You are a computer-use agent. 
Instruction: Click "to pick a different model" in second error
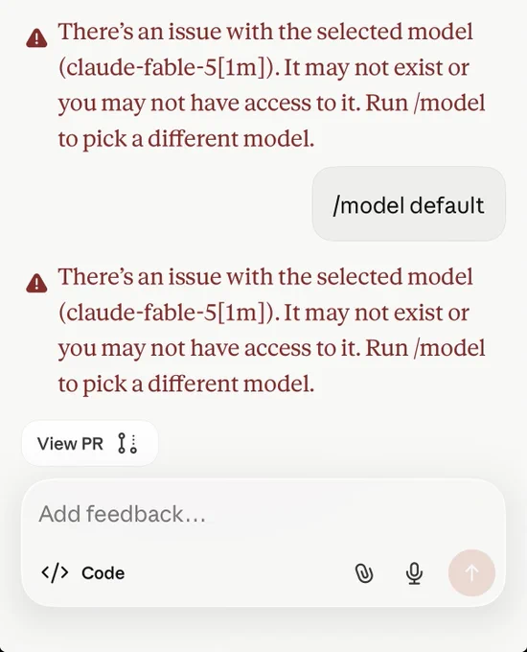point(185,384)
